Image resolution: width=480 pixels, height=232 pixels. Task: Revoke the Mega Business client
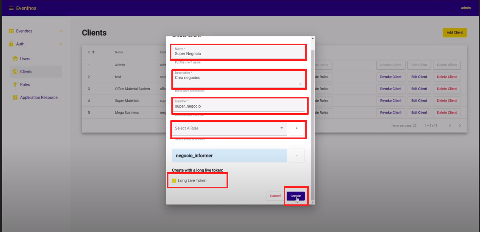pos(391,113)
